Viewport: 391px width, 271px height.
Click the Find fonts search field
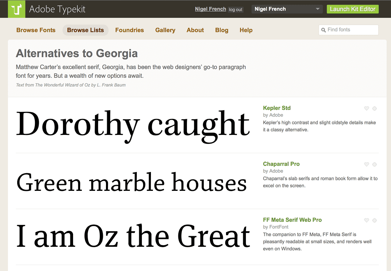point(351,30)
